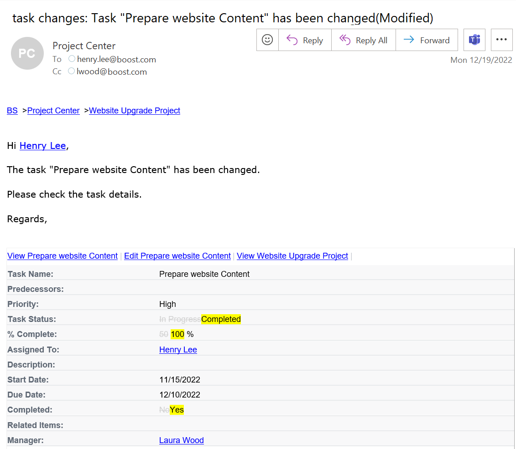516x449 pixels.
Task: Click the smiley emoji reaction icon
Action: 267,40
